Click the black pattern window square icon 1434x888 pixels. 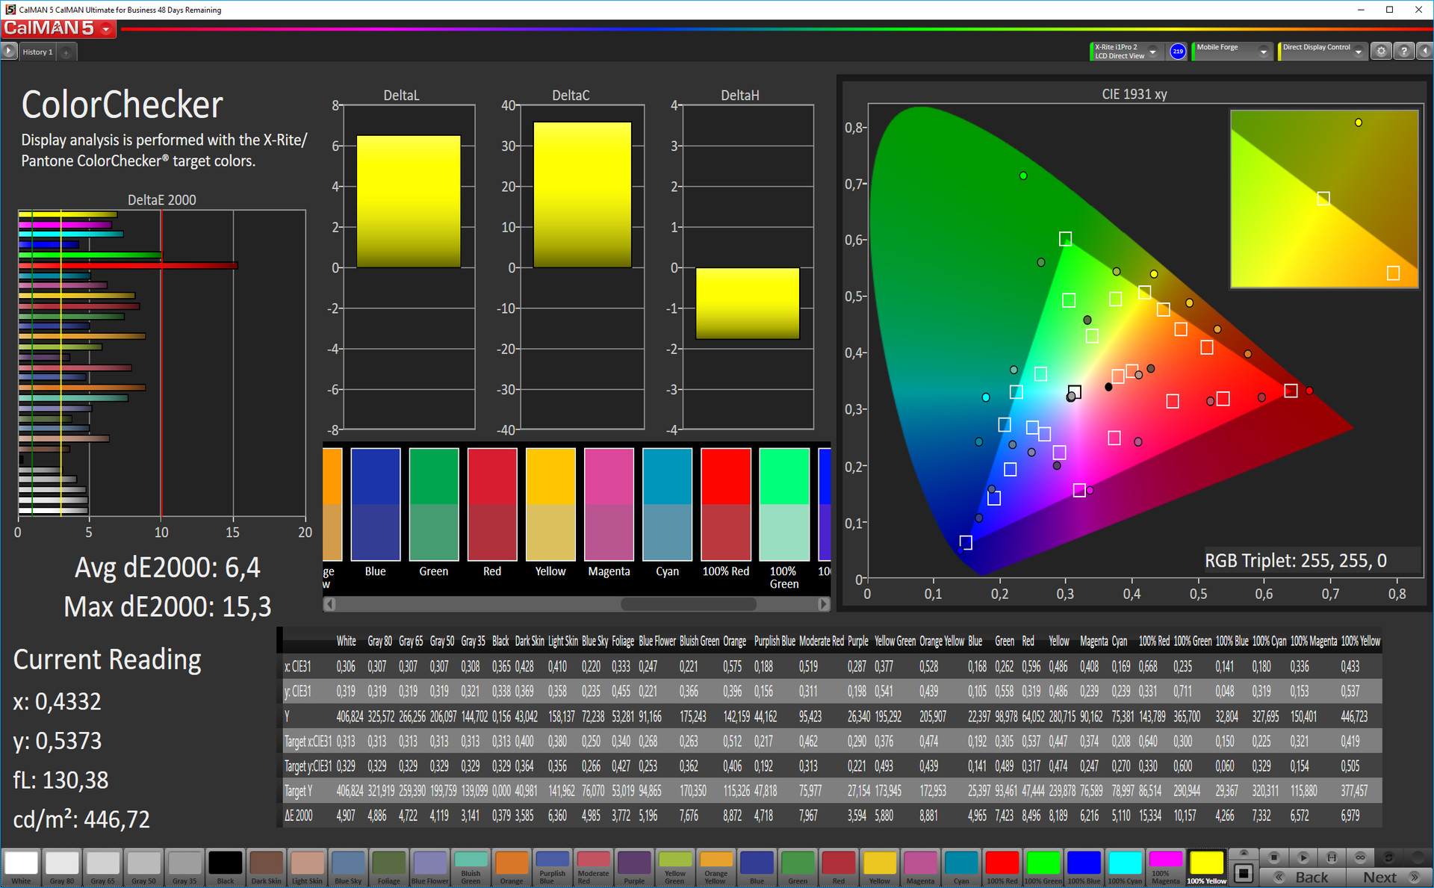pos(1244,872)
